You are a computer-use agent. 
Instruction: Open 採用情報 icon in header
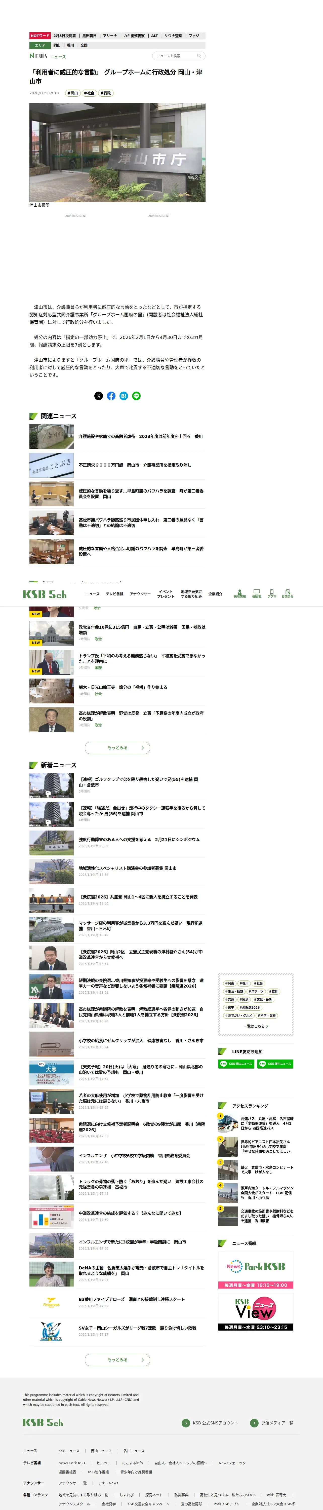pyautogui.click(x=240, y=593)
